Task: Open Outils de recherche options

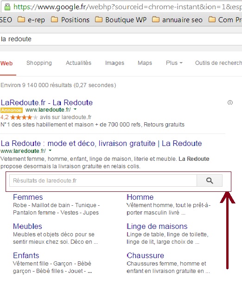Action: pyautogui.click(x=218, y=63)
